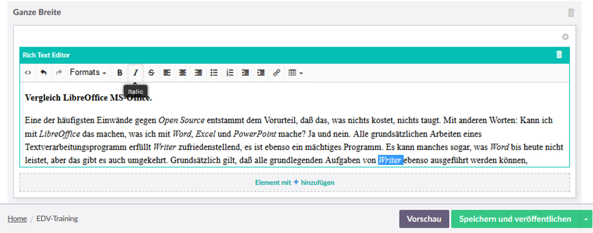Click 'Speichern und veröffentlichen'
The height and width of the screenshot is (233, 593).
coord(515,219)
